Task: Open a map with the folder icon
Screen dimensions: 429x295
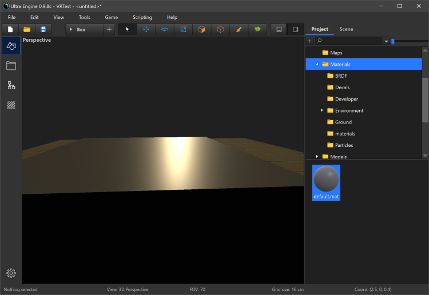Action: [27, 29]
